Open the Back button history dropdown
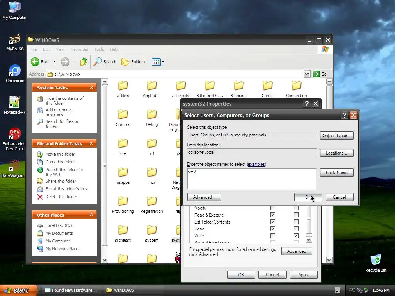 pos(54,62)
